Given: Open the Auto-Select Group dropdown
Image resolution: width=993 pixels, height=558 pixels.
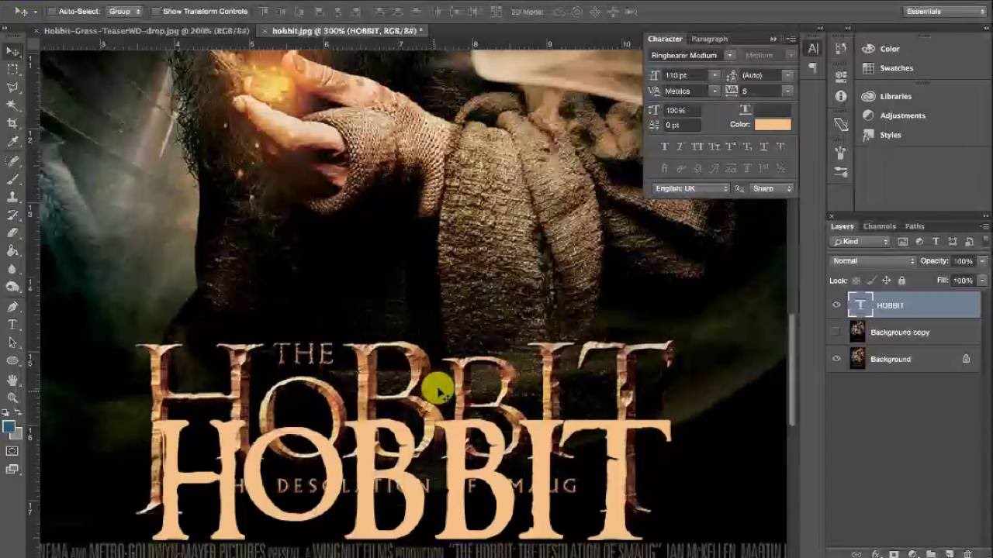Looking at the screenshot, I should coord(124,12).
